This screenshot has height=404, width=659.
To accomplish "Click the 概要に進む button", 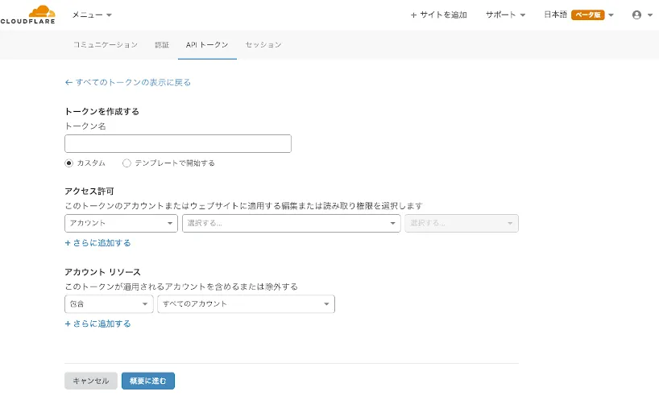I will 148,381.
